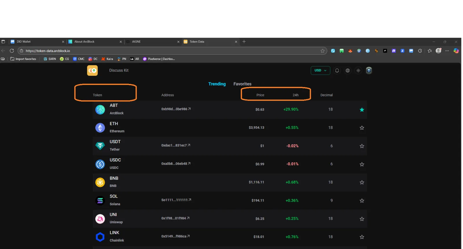
Task: Open the Import favorites bookmark
Action: point(23,59)
